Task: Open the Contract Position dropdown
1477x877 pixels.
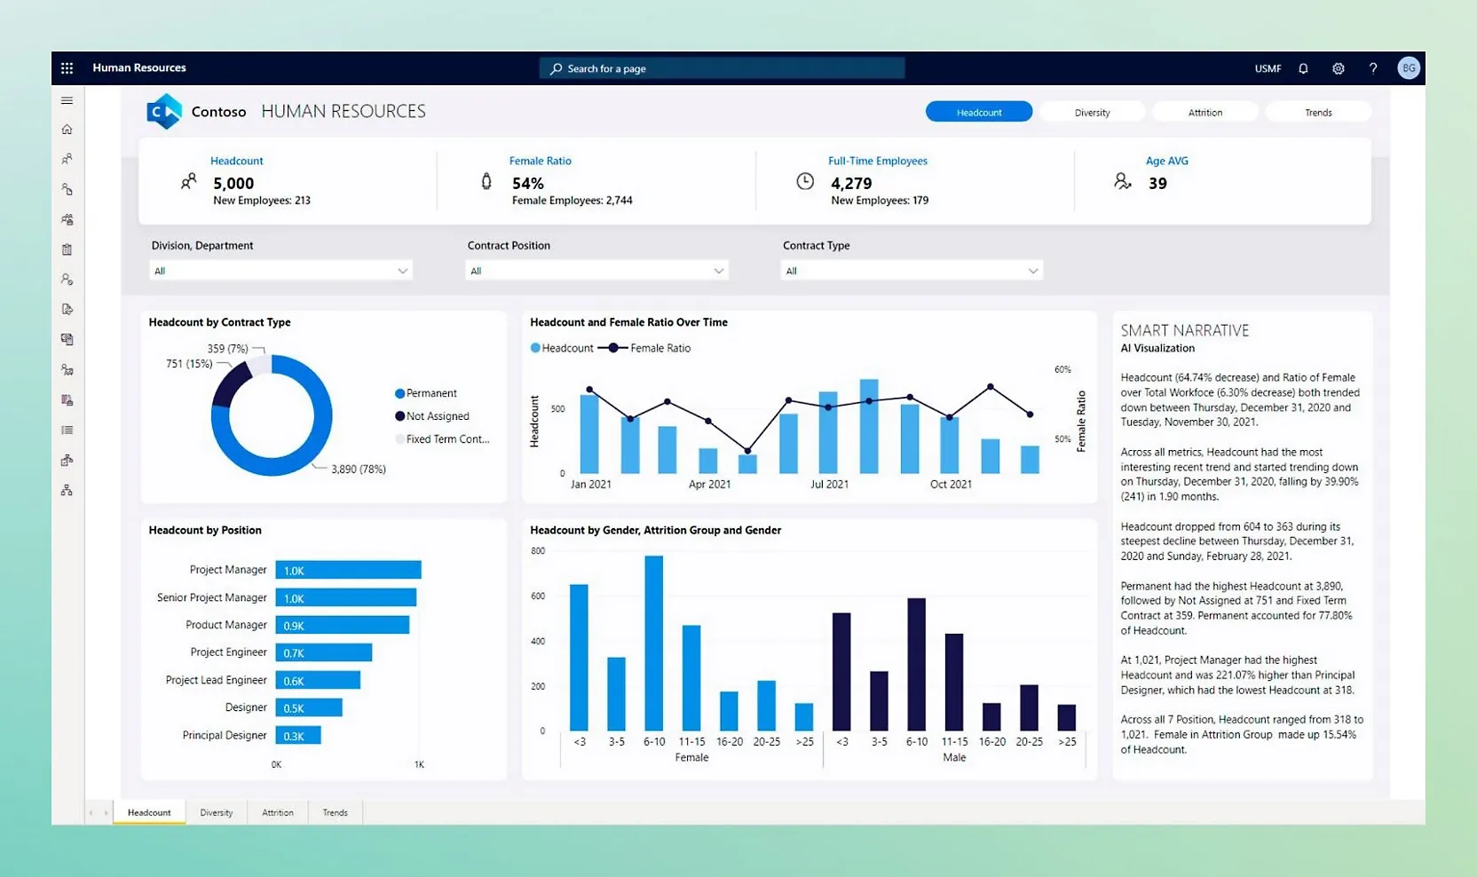Action: coord(596,271)
